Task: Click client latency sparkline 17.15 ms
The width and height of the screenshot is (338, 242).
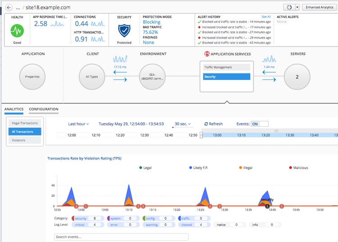Action: tap(120, 59)
